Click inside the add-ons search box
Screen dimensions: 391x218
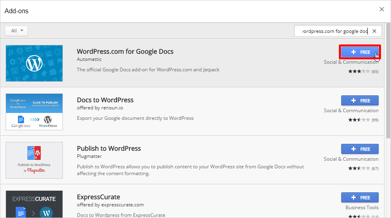(x=334, y=31)
